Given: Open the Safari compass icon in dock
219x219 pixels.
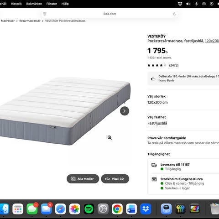Looking at the screenshot, I should click(x=60, y=209).
